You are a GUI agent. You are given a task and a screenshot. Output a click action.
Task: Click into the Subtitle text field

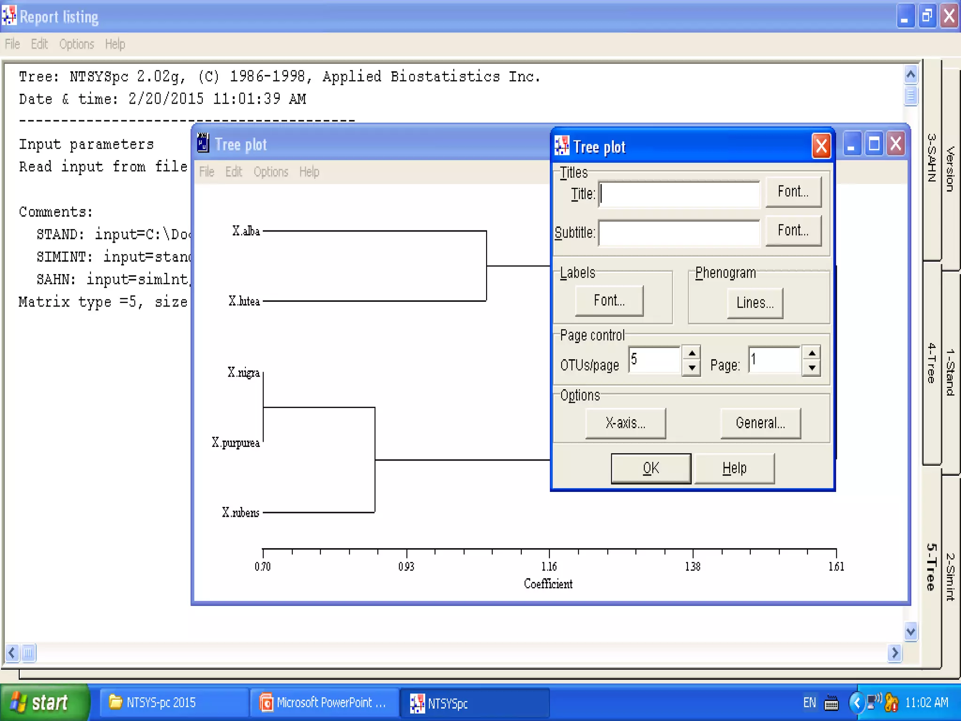pos(679,233)
